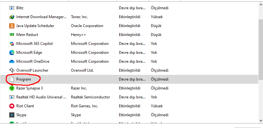263x128 pixels.
Task: Select the Skype icon
Action: pyautogui.click(x=12, y=115)
